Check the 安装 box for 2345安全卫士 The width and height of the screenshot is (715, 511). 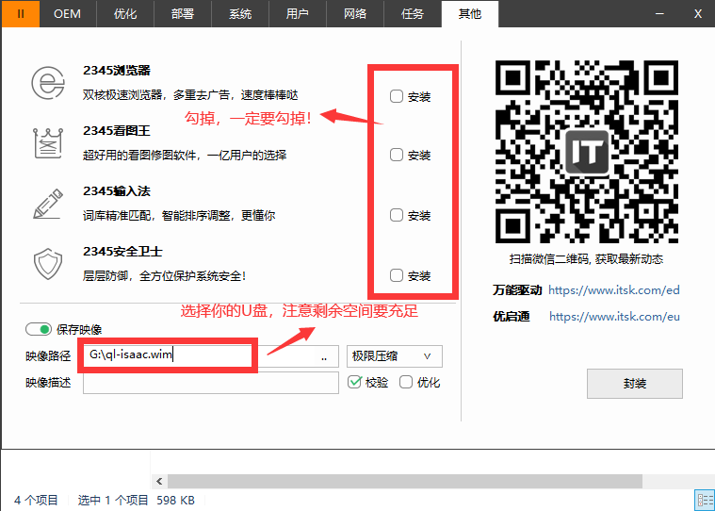(397, 275)
